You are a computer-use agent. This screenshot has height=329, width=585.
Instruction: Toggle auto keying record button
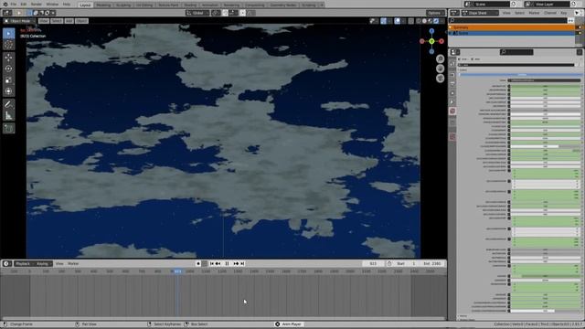[x=198, y=264]
